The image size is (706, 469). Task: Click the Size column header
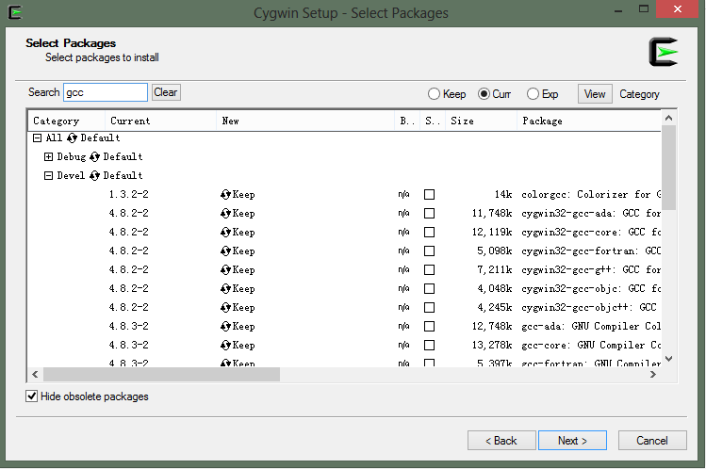click(x=481, y=121)
